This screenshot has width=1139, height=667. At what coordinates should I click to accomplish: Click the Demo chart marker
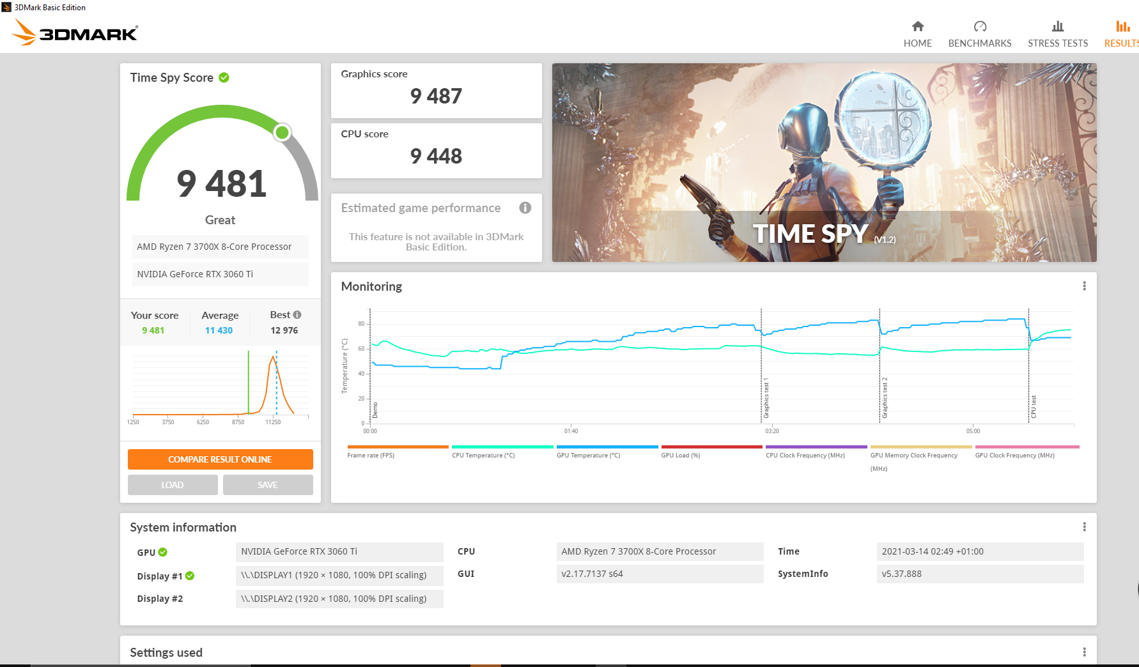(x=375, y=410)
